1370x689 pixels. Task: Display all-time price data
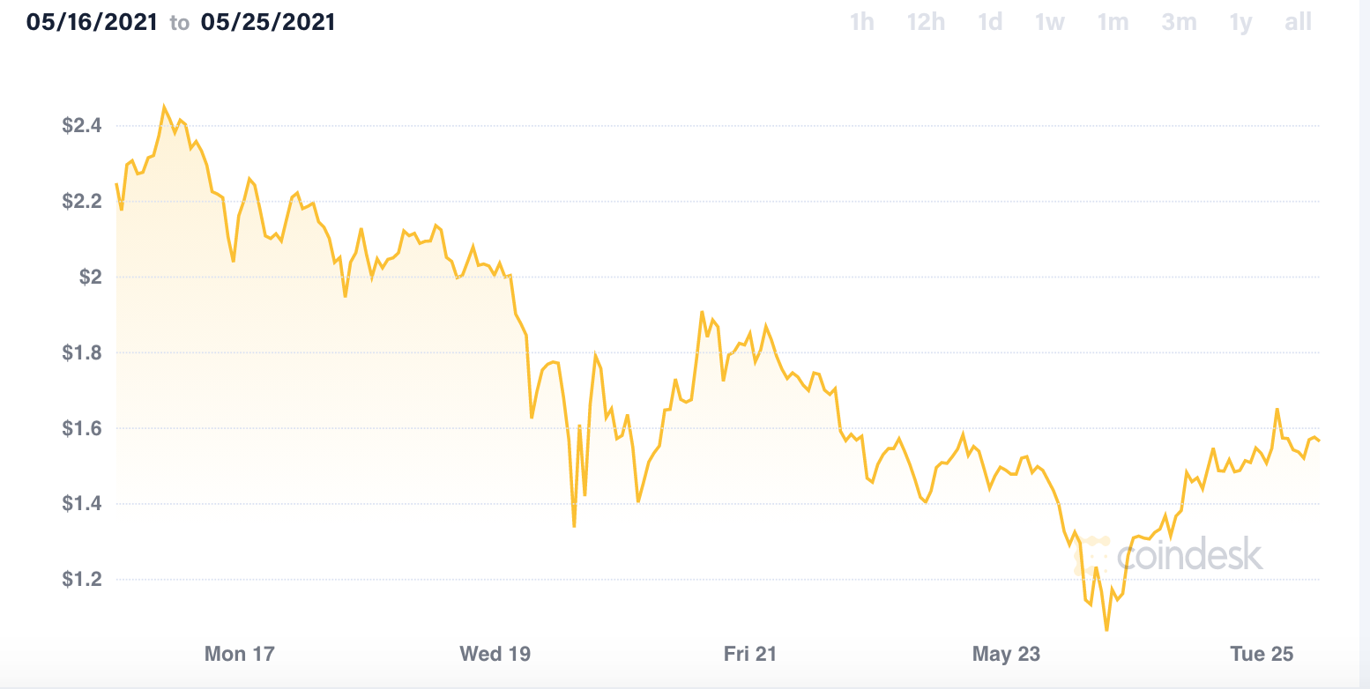[1298, 22]
